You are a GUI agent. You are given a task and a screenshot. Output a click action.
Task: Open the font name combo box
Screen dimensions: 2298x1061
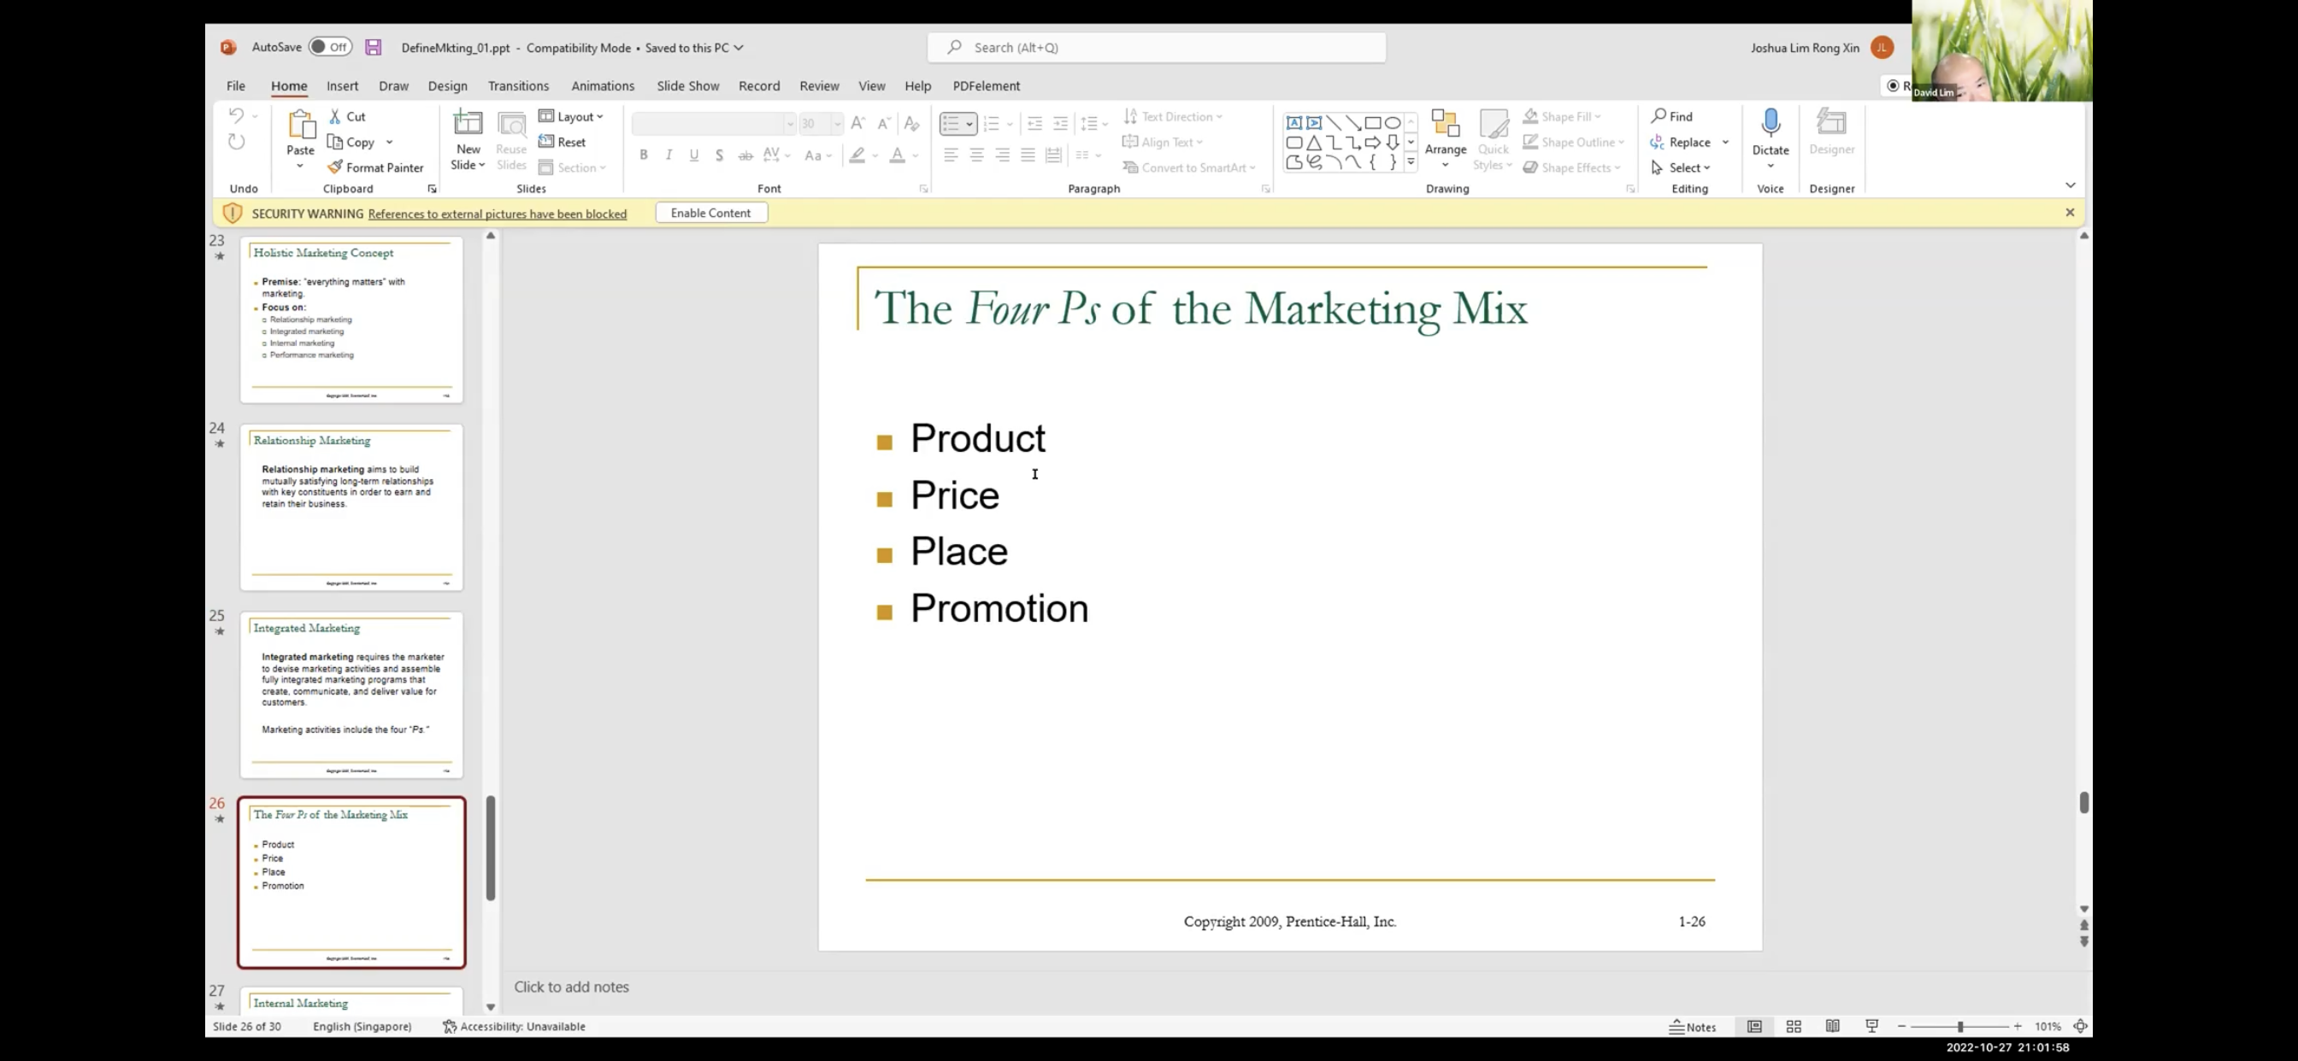[714, 123]
